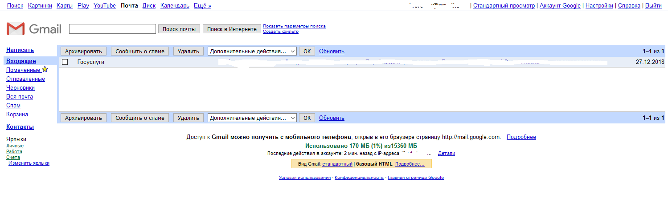Open Главная страница Google link
Screen dimensions: 668x214
[416, 178]
